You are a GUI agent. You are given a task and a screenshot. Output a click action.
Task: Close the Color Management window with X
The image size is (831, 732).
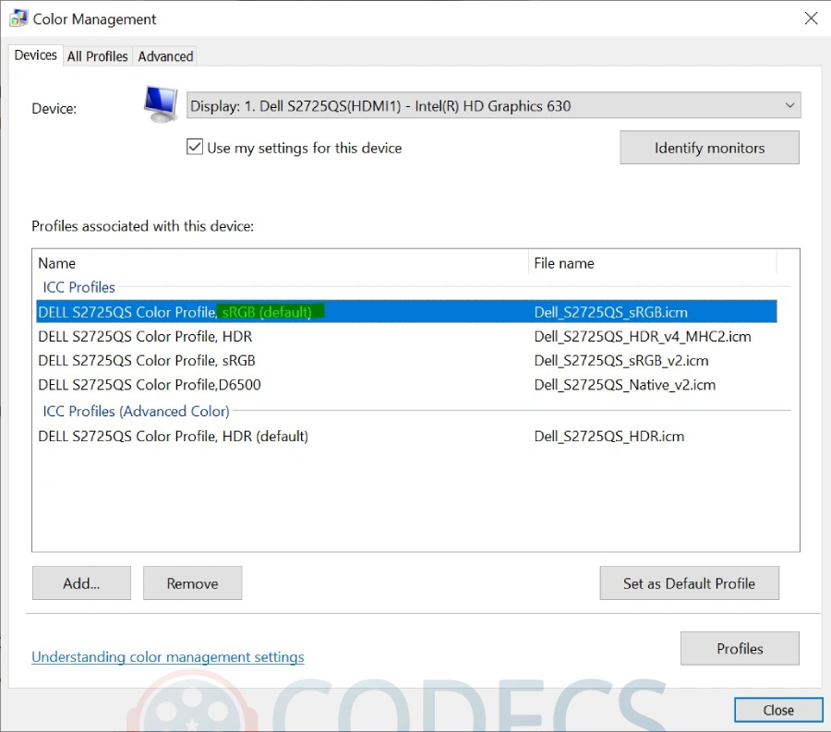(x=811, y=18)
